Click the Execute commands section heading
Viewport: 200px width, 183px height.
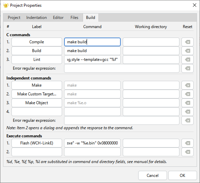(x=24, y=136)
